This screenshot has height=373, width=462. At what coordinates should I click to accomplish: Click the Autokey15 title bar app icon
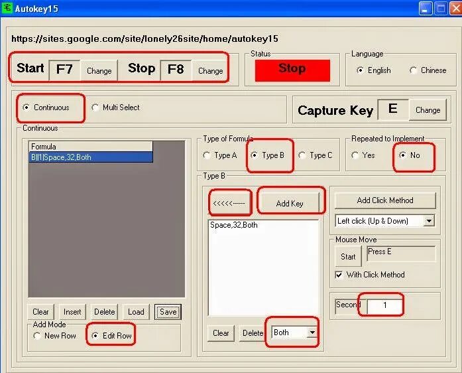click(7, 8)
